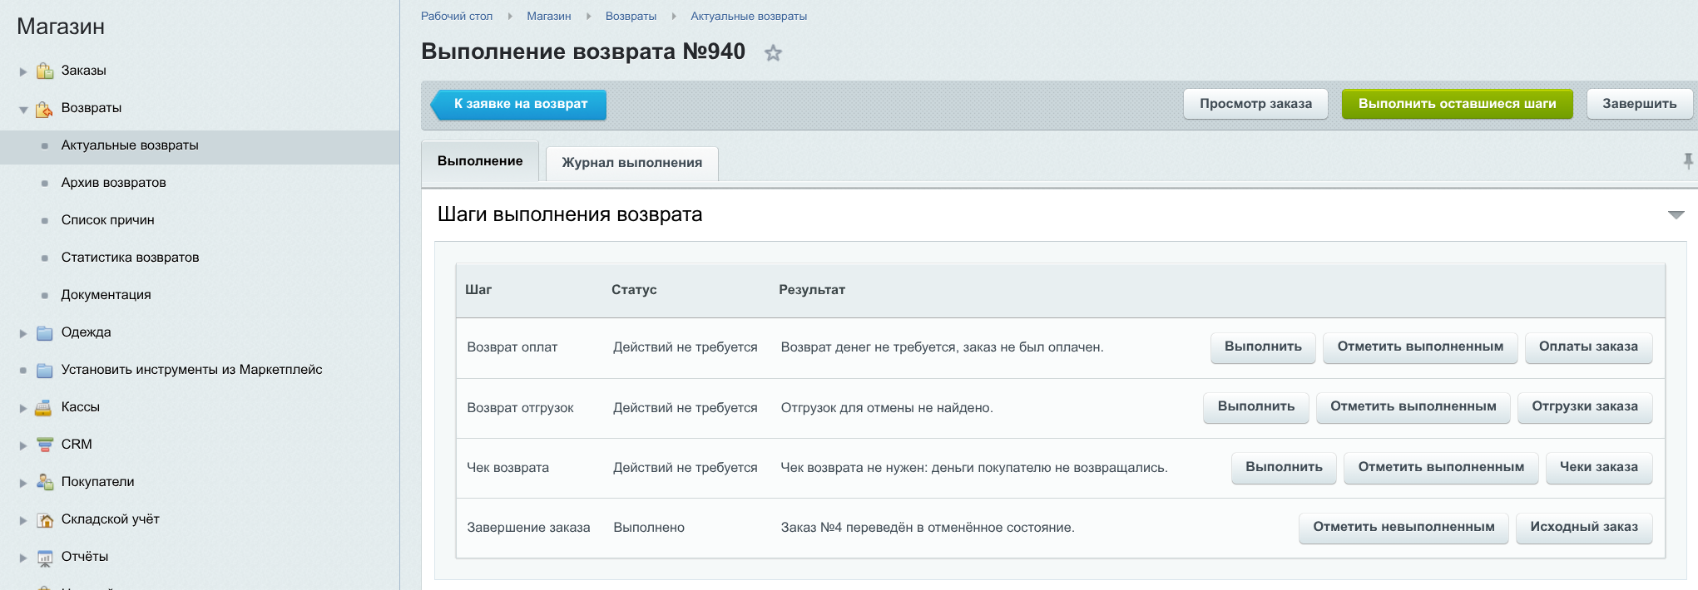Pin the tabs with pushpin icon
Image resolution: width=1698 pixels, height=590 pixels.
(1688, 160)
